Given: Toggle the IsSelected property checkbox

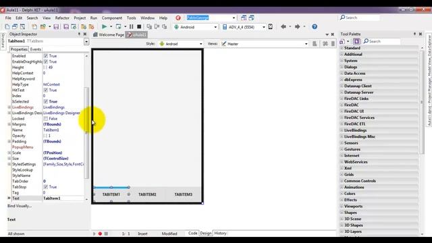Looking at the screenshot, I should click(46, 101).
